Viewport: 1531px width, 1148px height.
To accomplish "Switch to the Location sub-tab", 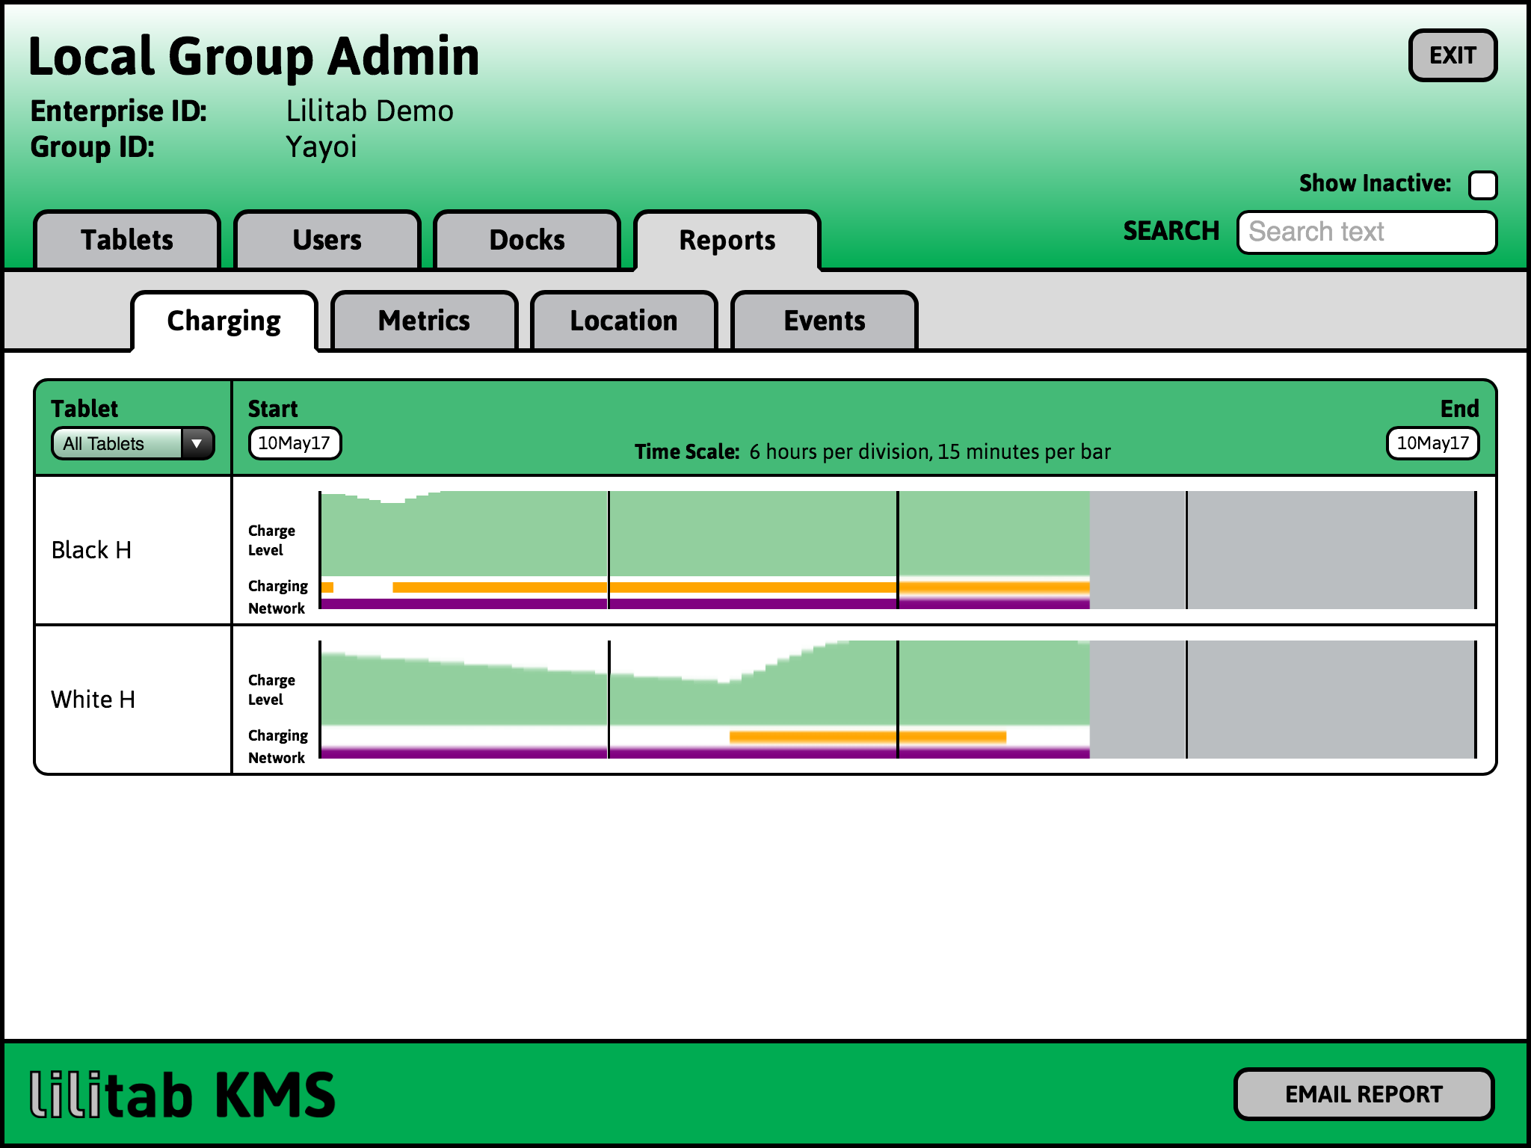I will click(x=624, y=321).
